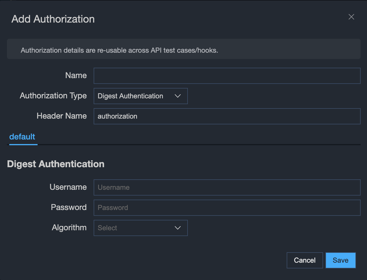Select the default tab
Viewport: 367px width, 280px height.
click(22, 137)
